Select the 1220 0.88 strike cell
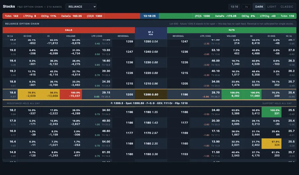Screen dimensions: 299x175 (x=151, y=73)
